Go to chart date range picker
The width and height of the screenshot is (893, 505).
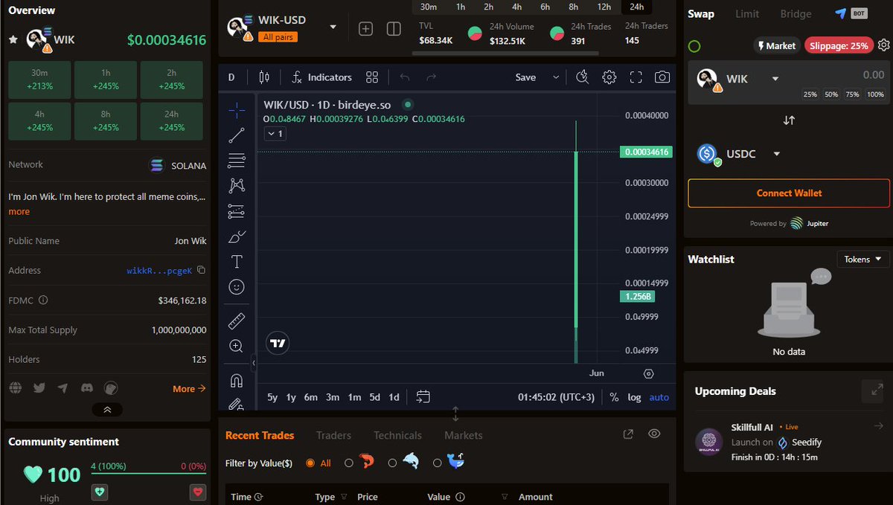[x=423, y=396]
